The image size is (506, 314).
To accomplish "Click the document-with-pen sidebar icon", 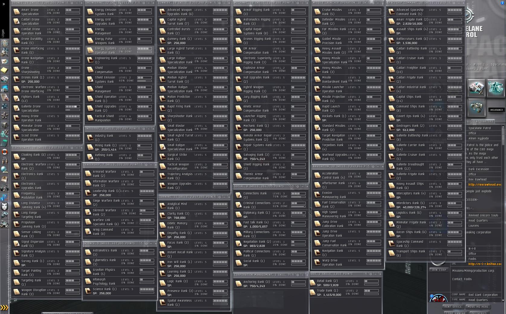I will pyautogui.click(x=5, y=98).
